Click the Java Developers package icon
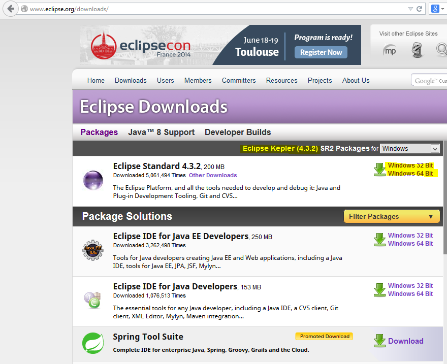This screenshot has height=364, width=447. coord(92,300)
